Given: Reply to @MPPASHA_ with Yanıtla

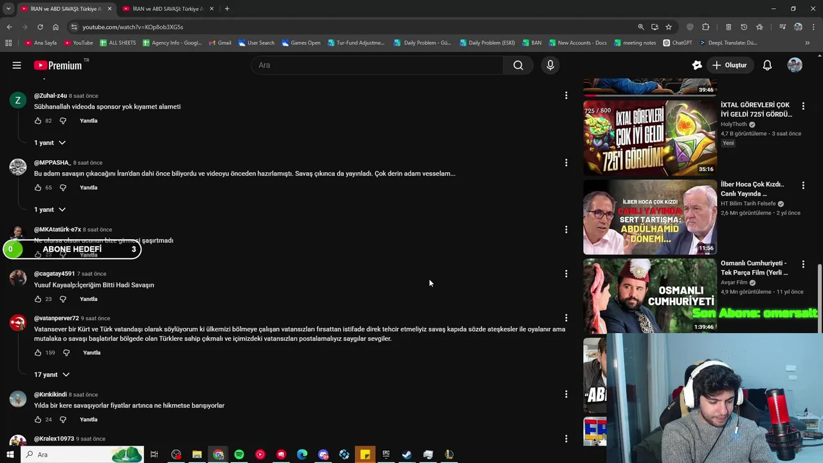Looking at the screenshot, I should 89,188.
